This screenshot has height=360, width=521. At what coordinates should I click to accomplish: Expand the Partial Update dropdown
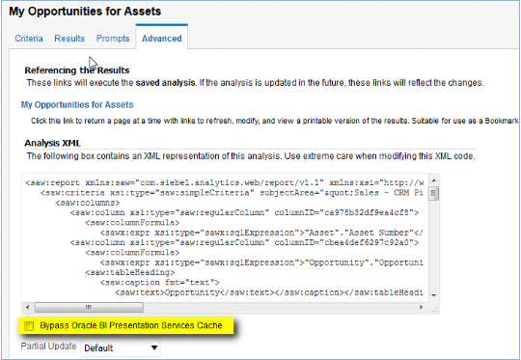tap(121, 347)
